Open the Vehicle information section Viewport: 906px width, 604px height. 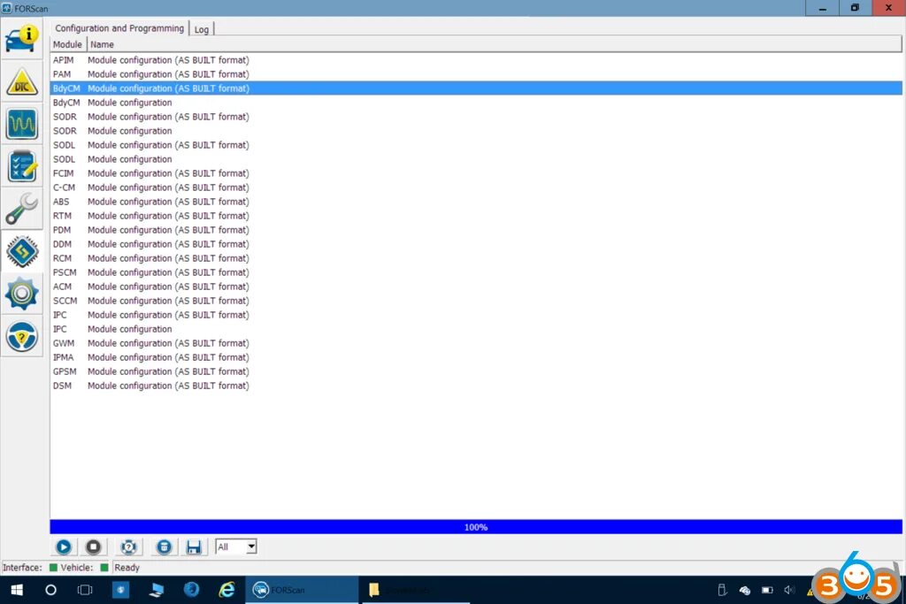[22, 39]
